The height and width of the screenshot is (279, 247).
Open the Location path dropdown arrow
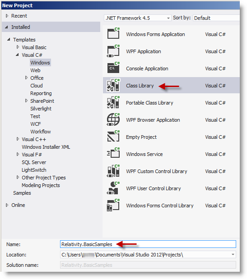(233, 255)
